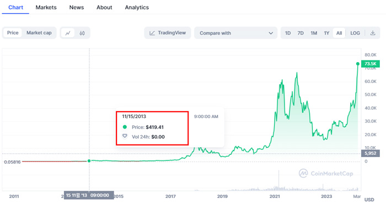Click the shield icon beside Vol 24h
The image size is (386, 206).
pyautogui.click(x=125, y=136)
